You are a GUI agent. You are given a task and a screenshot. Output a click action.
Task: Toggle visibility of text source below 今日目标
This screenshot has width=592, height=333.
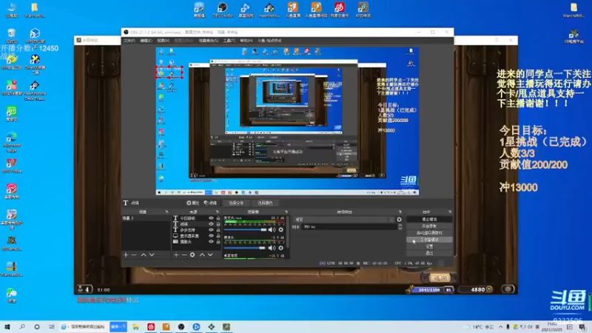211,224
